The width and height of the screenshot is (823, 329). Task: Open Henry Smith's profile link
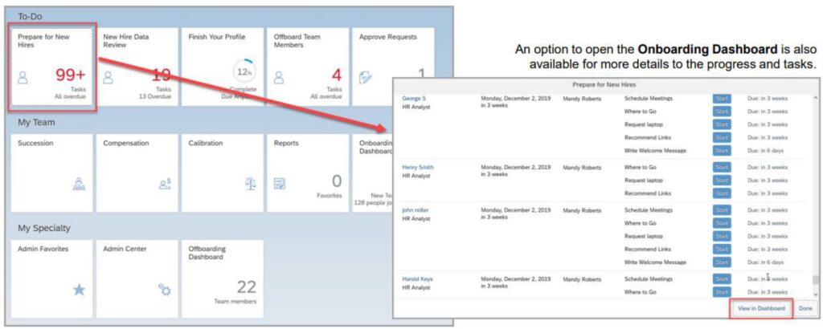tap(418, 167)
